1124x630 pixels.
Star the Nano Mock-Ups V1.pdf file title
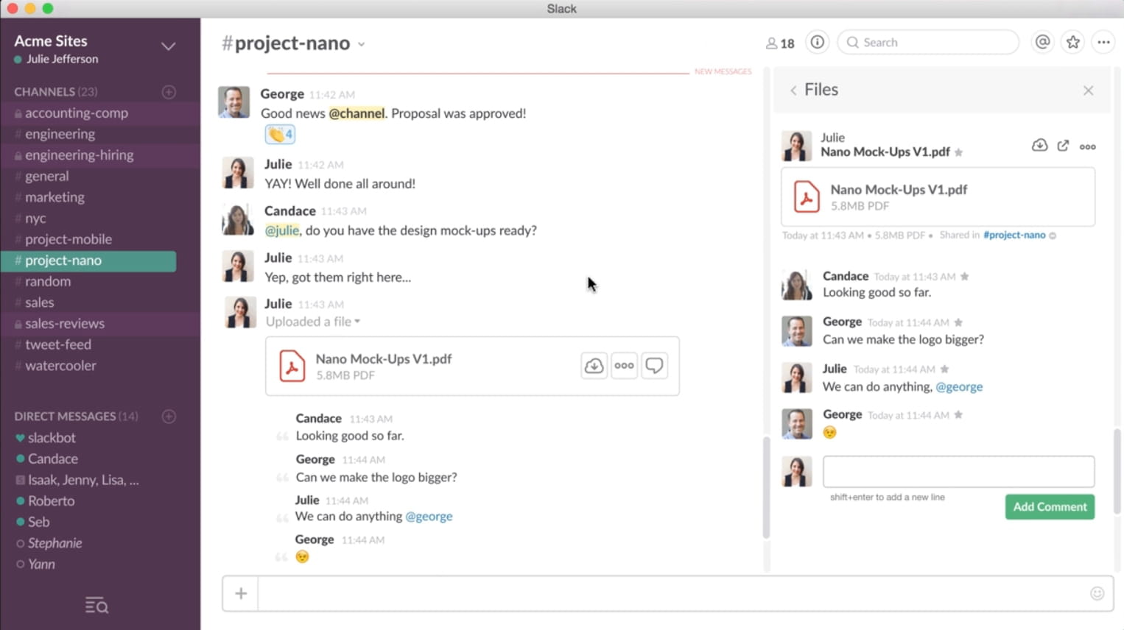point(959,152)
